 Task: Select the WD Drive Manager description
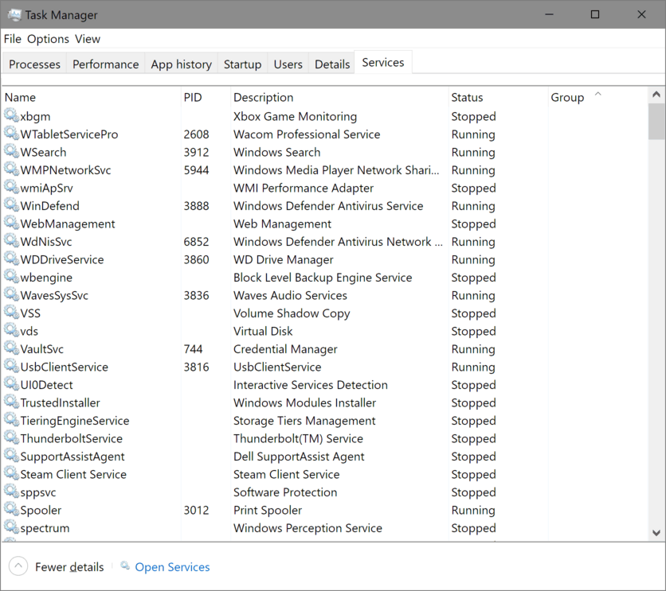coord(284,259)
